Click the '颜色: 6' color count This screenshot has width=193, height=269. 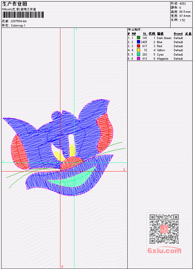pos(176,7)
